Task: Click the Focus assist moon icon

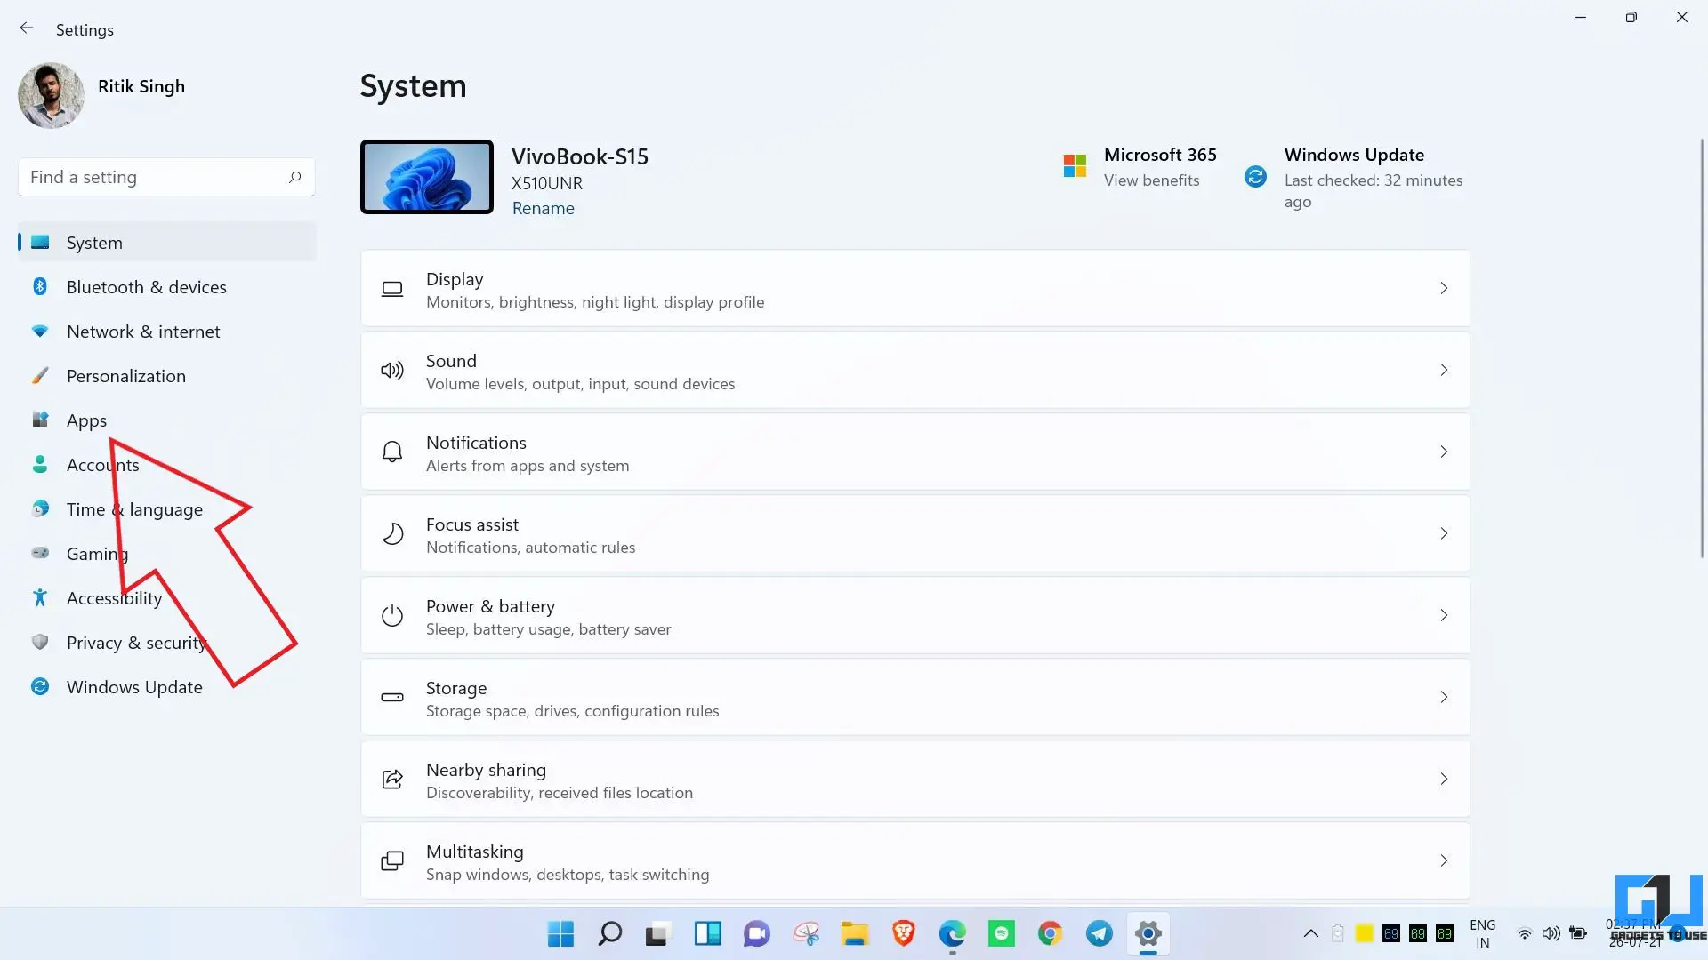Action: pos(392,534)
